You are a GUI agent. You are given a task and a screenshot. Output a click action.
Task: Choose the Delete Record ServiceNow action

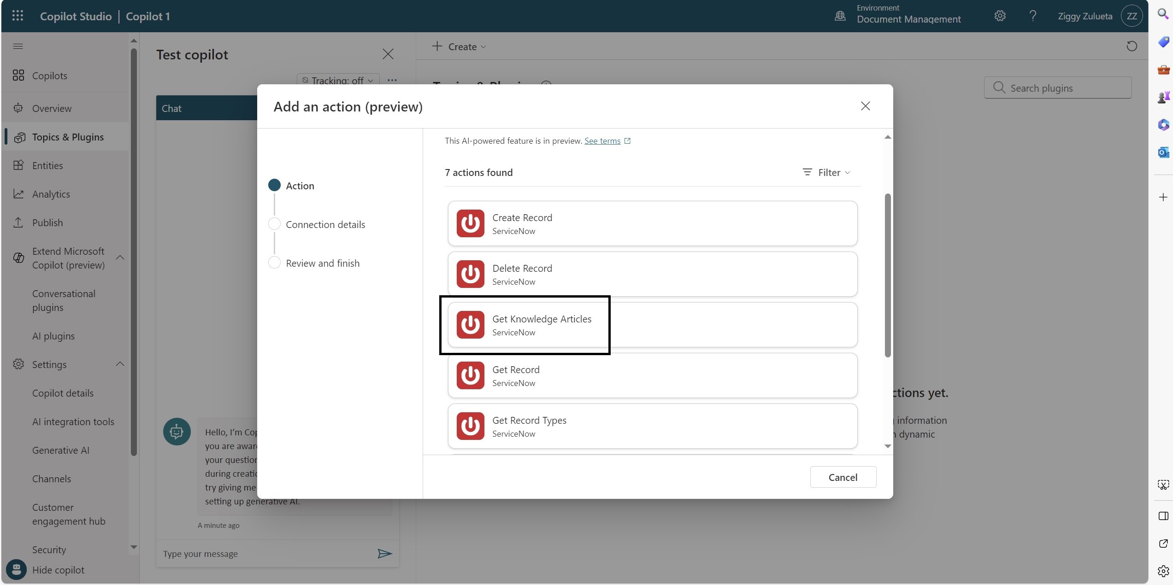click(x=652, y=274)
